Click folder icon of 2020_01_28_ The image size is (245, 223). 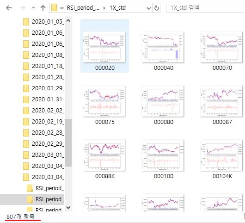click(26, 77)
